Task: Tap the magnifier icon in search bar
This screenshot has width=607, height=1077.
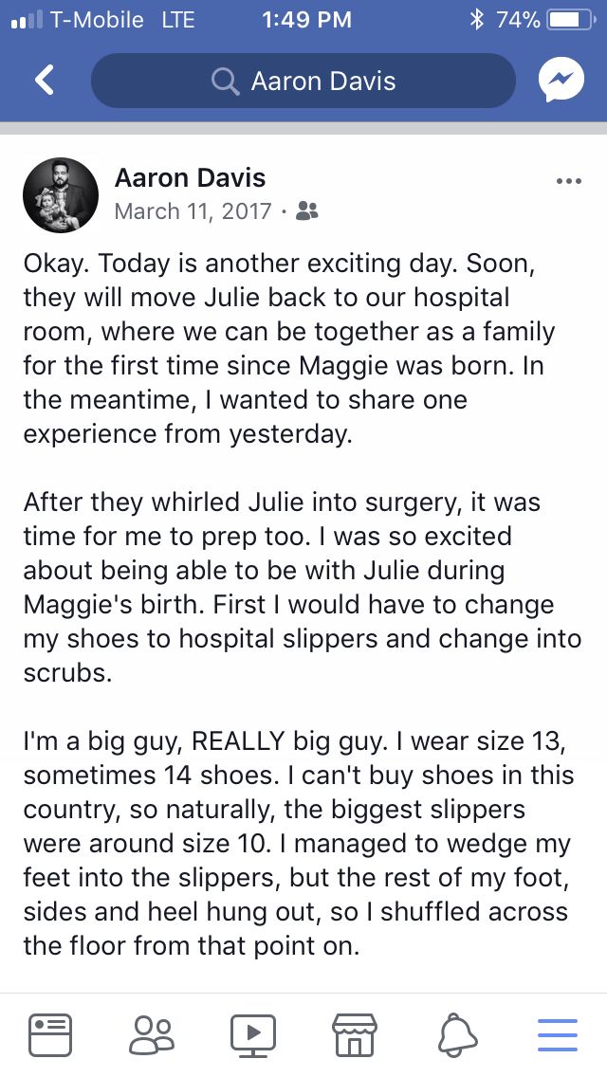Action: (225, 82)
